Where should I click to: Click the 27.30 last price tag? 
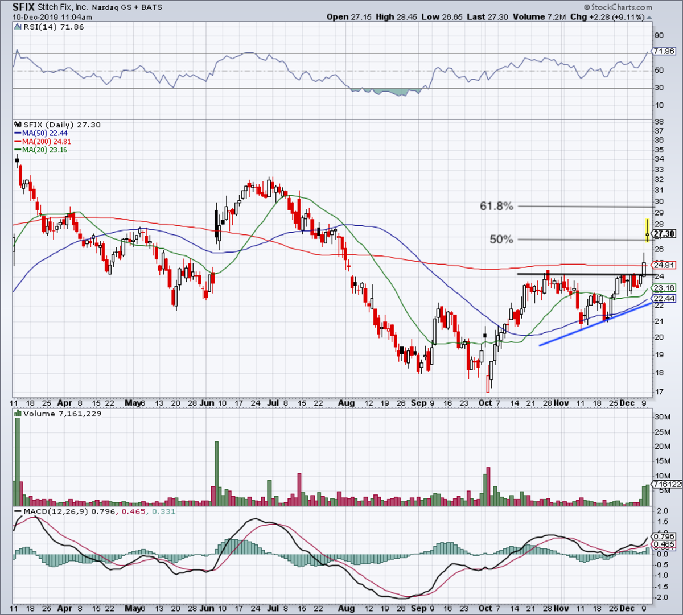click(x=664, y=234)
